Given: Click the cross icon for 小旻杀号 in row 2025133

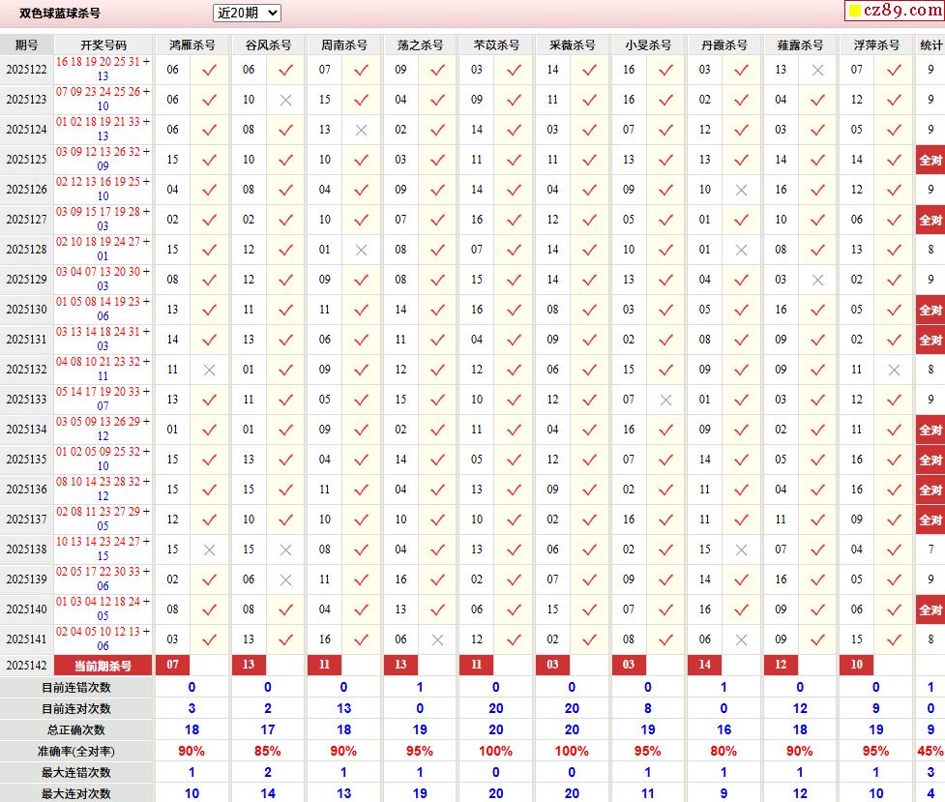Looking at the screenshot, I should coord(665,400).
